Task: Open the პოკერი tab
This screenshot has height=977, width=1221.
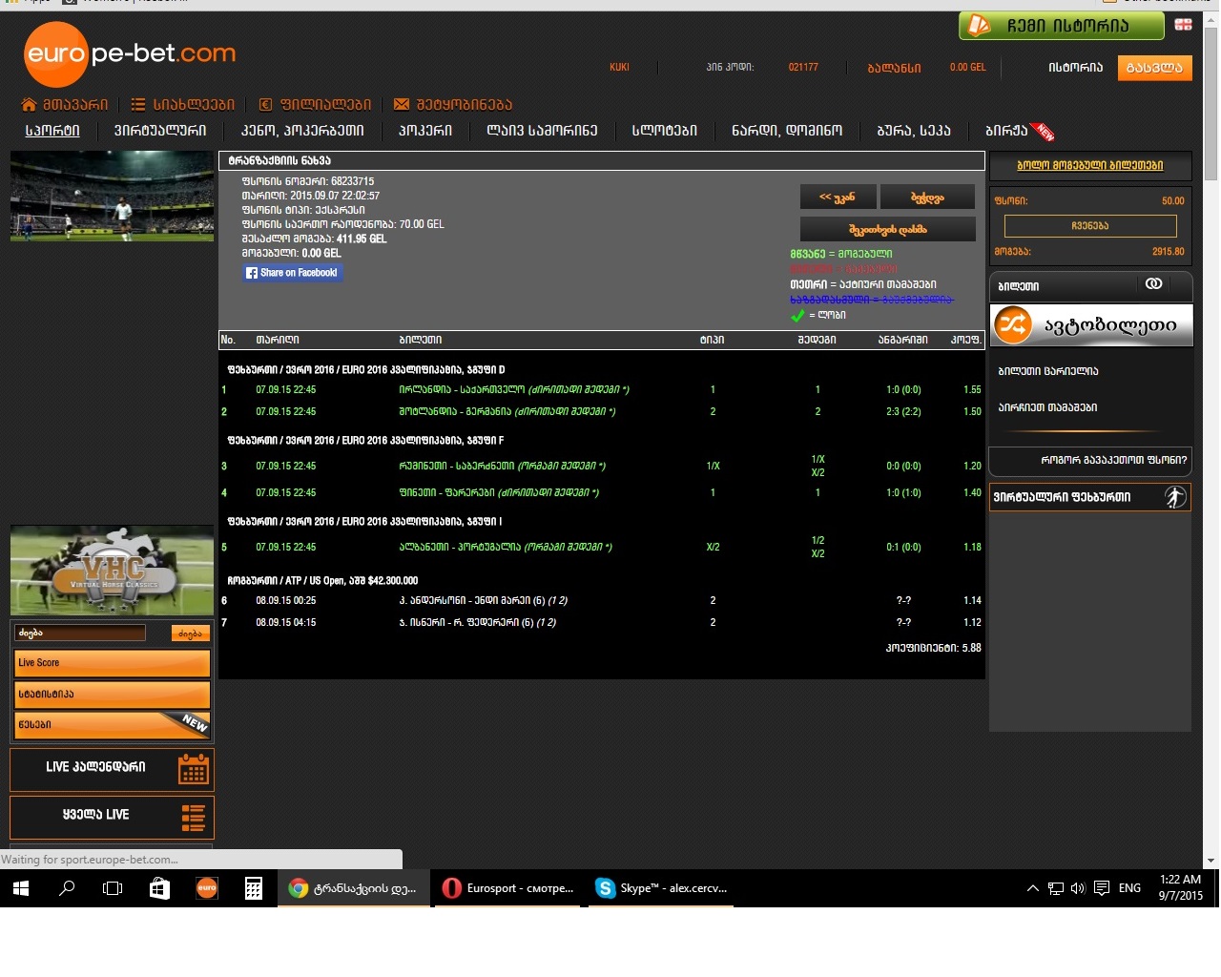Action: tap(425, 131)
